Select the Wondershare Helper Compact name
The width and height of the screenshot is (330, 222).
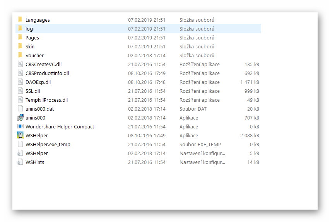coord(60,127)
